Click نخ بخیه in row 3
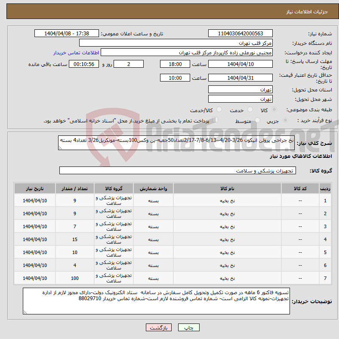The height and width of the screenshot is (339, 339). pos(227,226)
